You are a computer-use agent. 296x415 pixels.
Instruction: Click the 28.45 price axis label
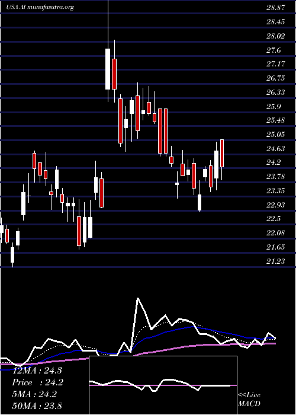(276, 21)
